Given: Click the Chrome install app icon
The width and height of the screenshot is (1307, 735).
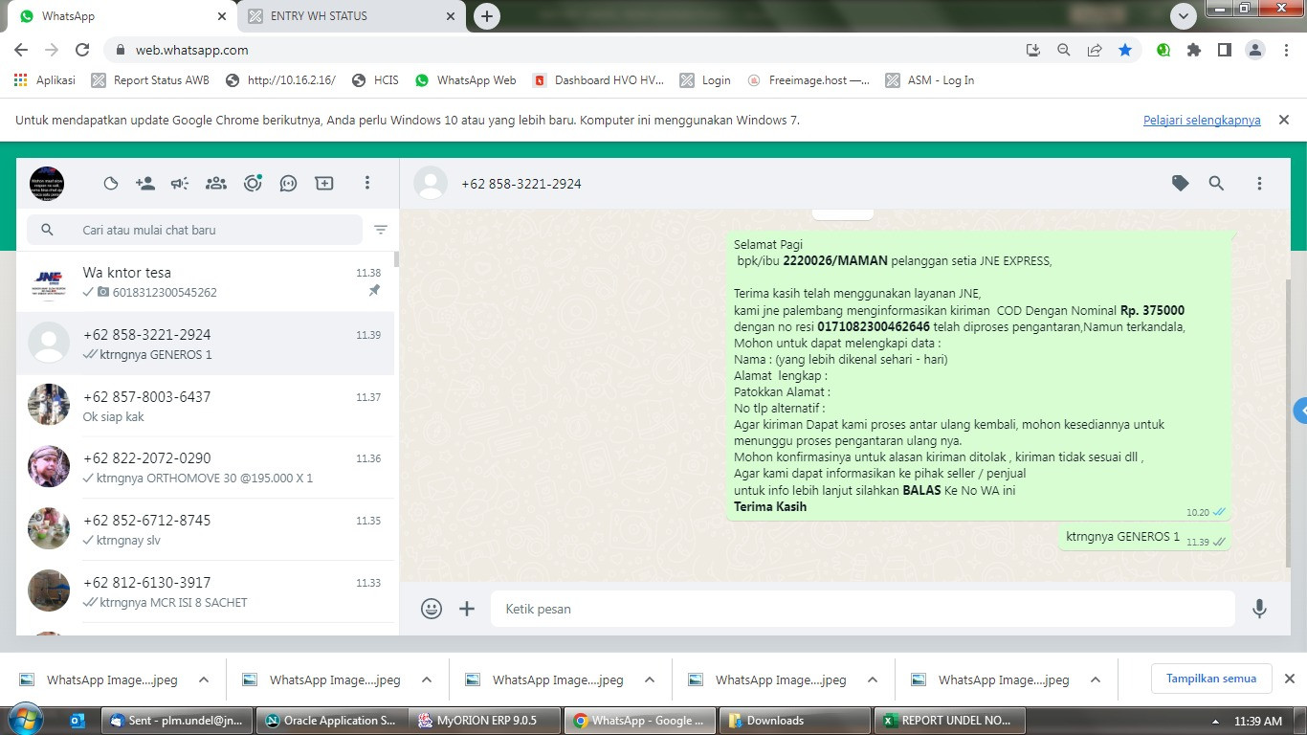Looking at the screenshot, I should coord(1033,50).
